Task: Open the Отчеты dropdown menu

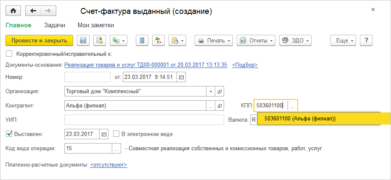Action: (256, 40)
